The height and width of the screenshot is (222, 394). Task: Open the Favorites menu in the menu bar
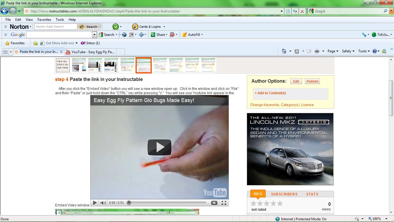pyautogui.click(x=44, y=19)
